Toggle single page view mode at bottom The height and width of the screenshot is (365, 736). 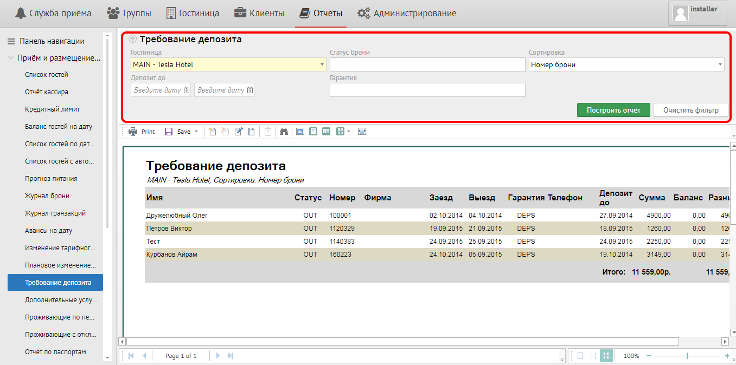coord(580,356)
